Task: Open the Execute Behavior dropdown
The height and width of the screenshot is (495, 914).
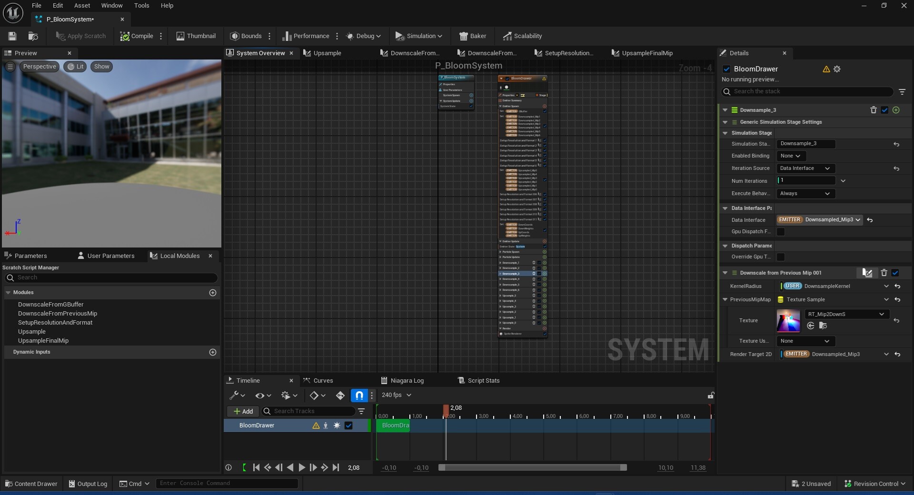Action: 805,194
